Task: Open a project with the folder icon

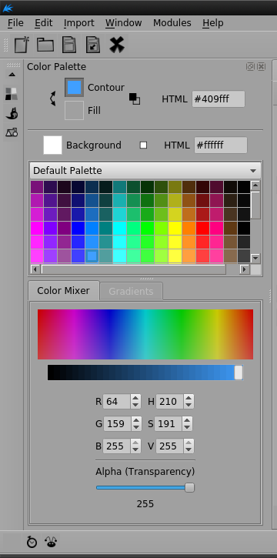Action: pyautogui.click(x=45, y=45)
